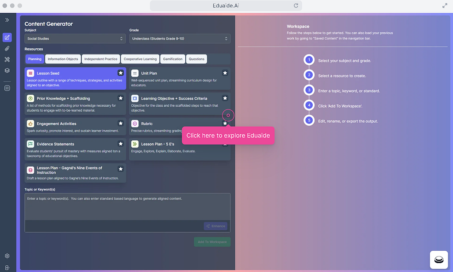Toggle favorite star on Unit Plan
The width and height of the screenshot is (453, 272).
point(225,73)
